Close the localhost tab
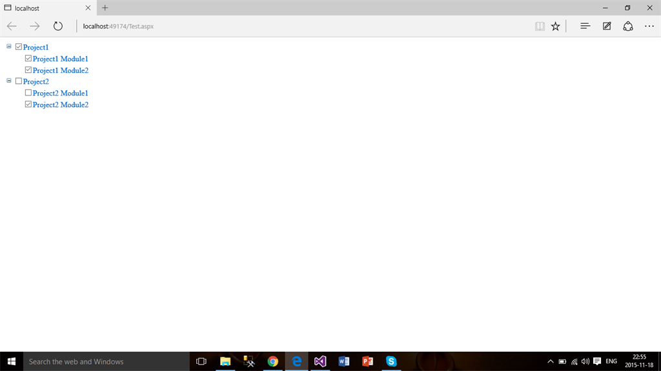This screenshot has width=661, height=371. coord(88,8)
